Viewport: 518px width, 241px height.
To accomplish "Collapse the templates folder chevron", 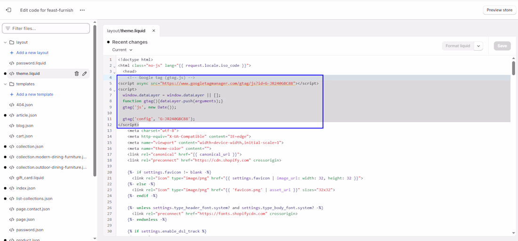I will click(5, 84).
